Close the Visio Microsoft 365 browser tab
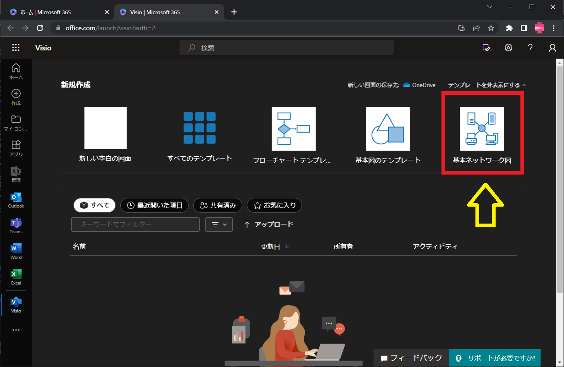The height and width of the screenshot is (367, 564). [x=217, y=12]
